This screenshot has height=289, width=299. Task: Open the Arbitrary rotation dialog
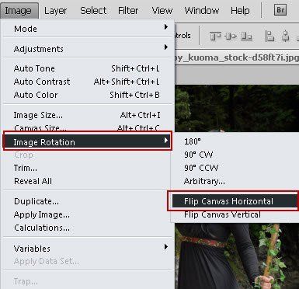(204, 181)
